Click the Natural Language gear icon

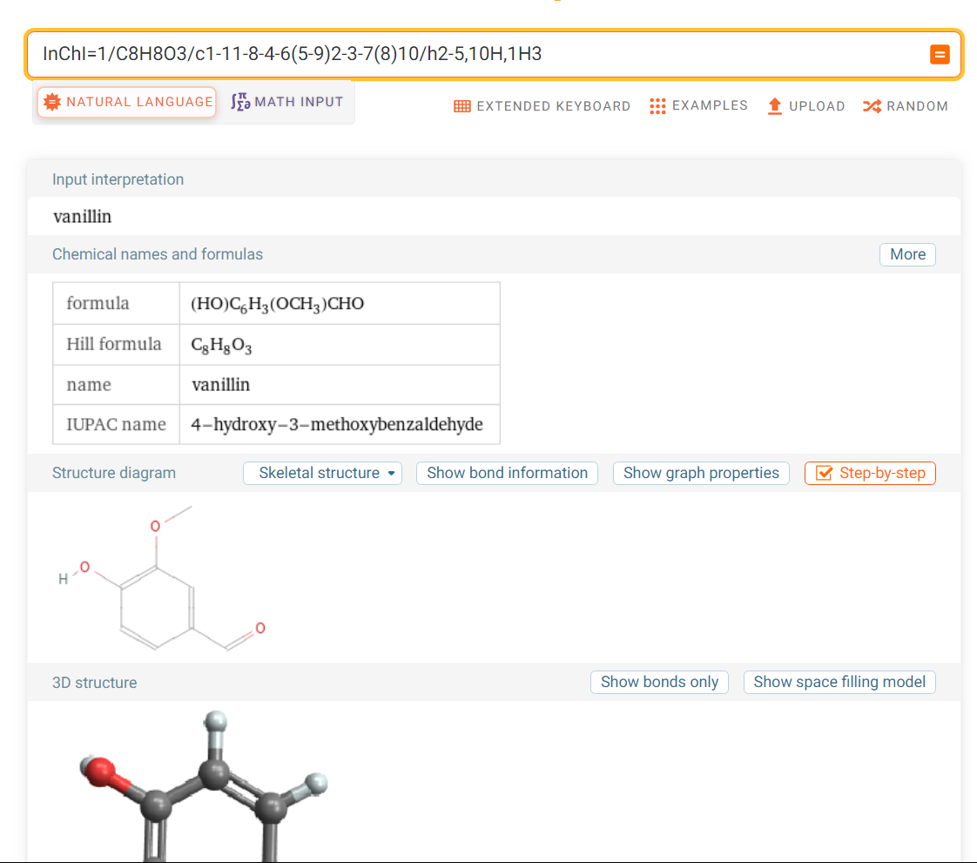52,102
